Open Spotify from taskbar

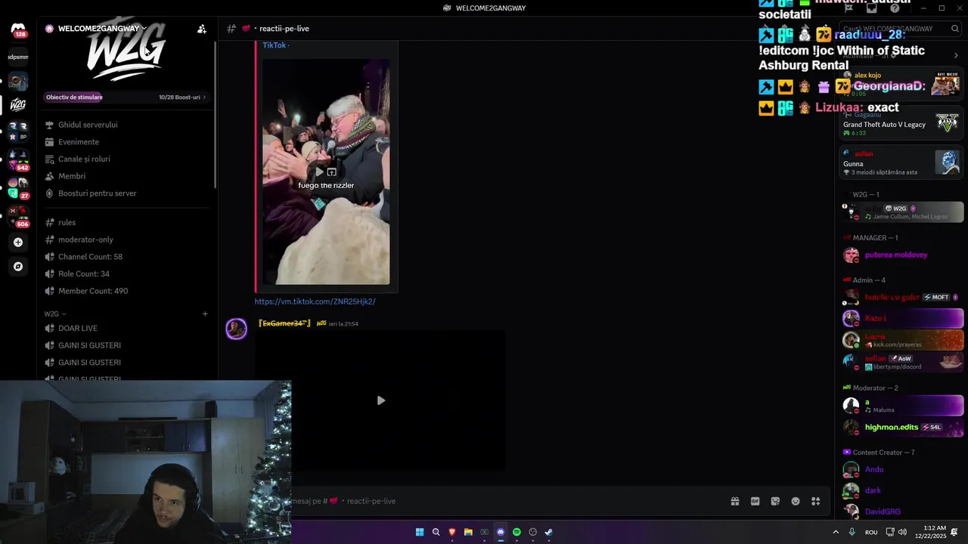point(517,532)
